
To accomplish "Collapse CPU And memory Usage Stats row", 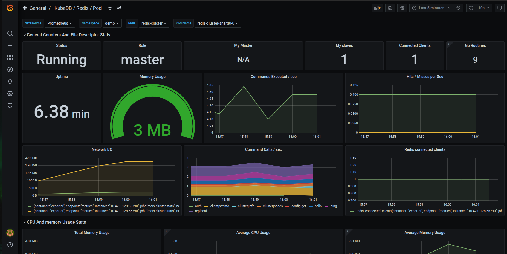I will click(x=56, y=222).
